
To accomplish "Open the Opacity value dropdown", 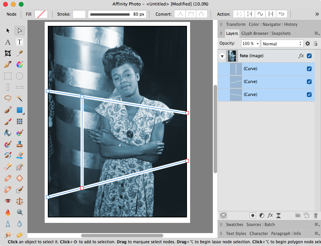I will tap(250, 43).
